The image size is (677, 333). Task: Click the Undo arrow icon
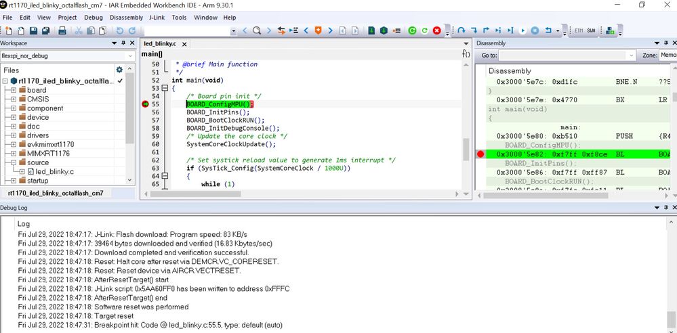pyautogui.click(x=119, y=30)
